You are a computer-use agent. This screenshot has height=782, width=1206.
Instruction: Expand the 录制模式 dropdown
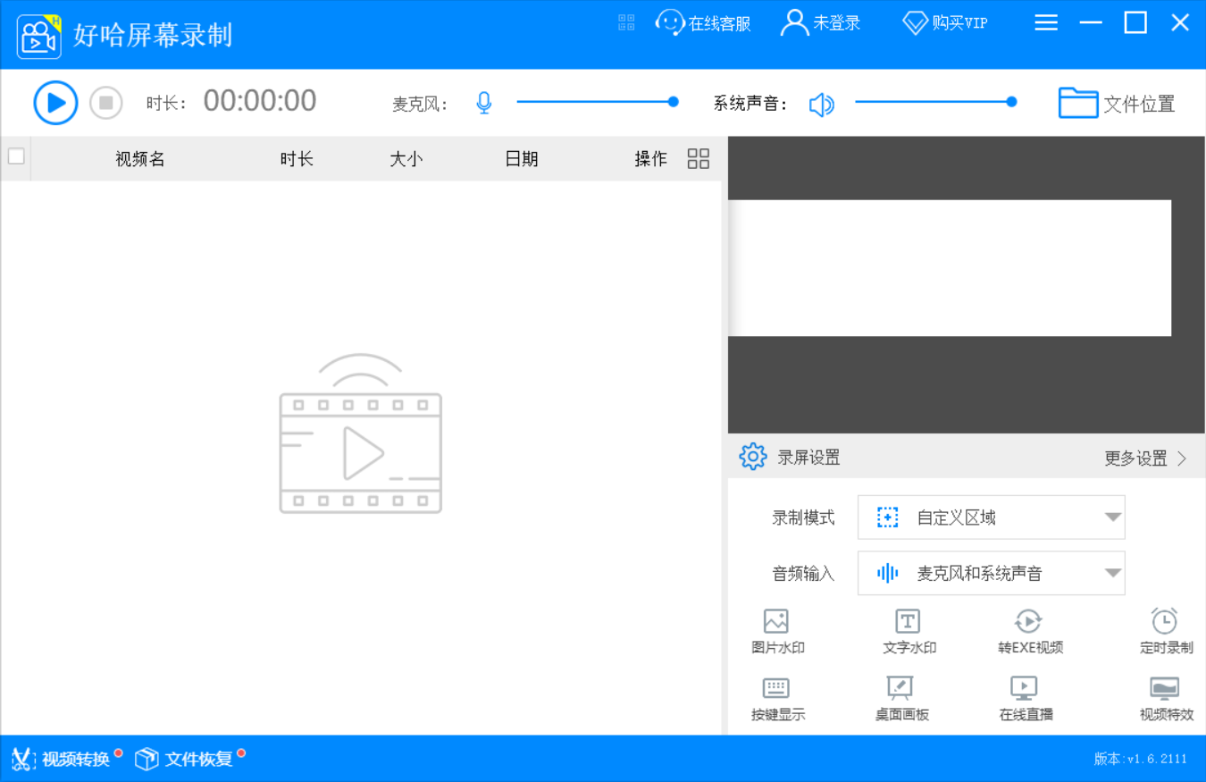coord(991,517)
